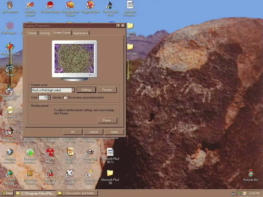
Task: Select the Amazing Adventur... diamond icon
Action: coord(10,152)
